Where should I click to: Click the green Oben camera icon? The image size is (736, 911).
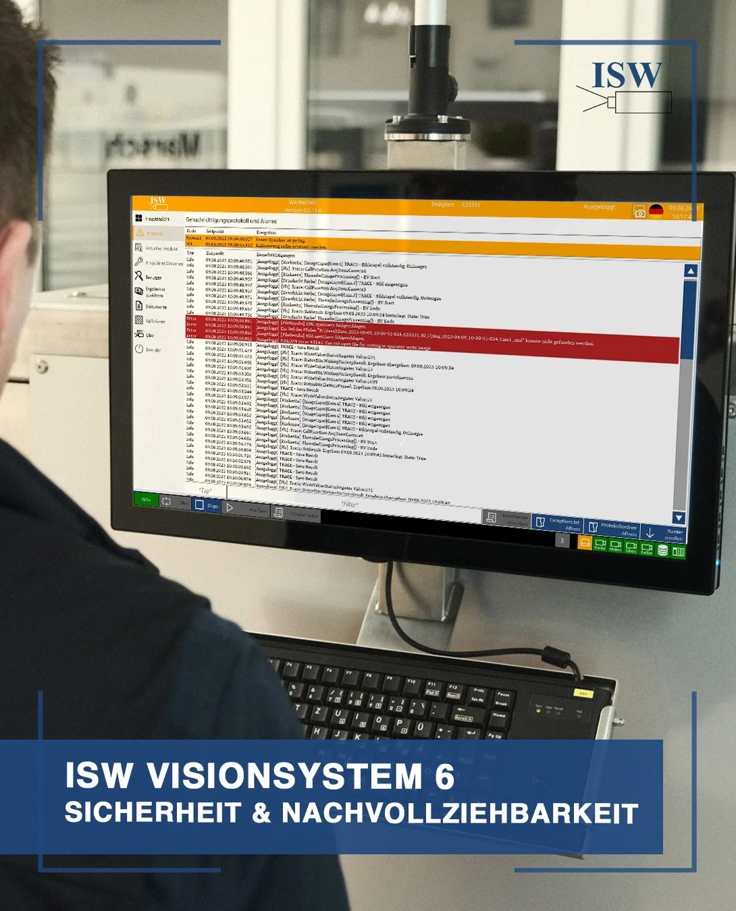pos(631,547)
